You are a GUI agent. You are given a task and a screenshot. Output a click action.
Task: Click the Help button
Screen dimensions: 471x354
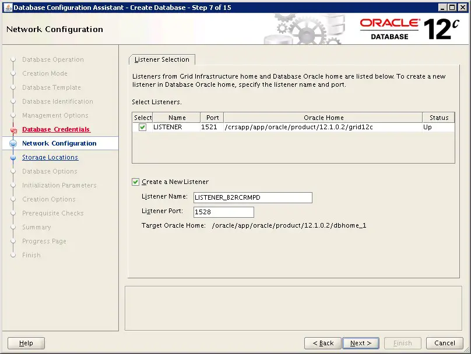point(26,343)
